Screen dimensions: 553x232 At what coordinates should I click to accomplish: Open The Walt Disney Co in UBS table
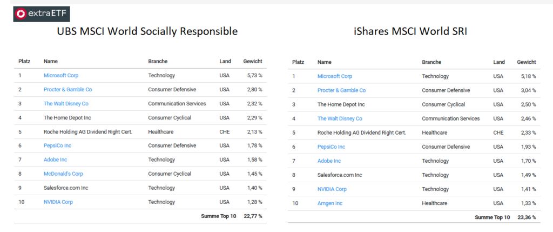66,103
